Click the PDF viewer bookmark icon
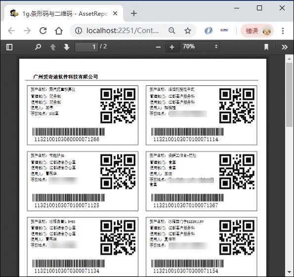This screenshot has width=294, height=277. click(266, 47)
